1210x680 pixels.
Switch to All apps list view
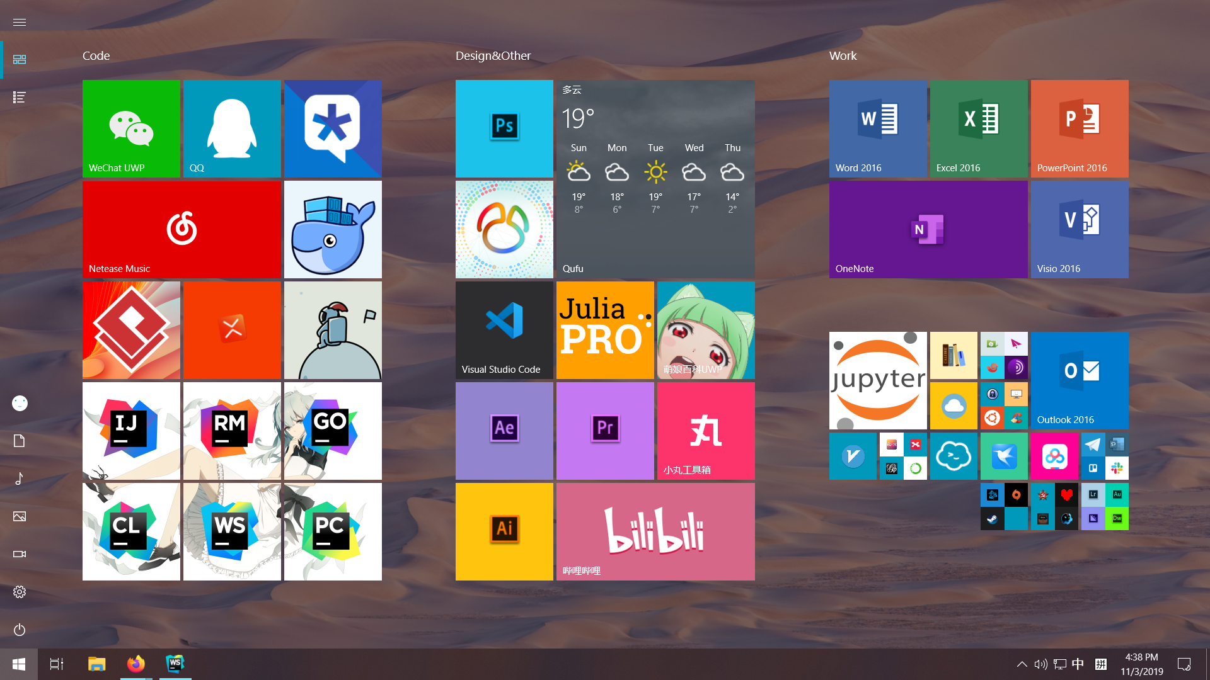coord(20,97)
